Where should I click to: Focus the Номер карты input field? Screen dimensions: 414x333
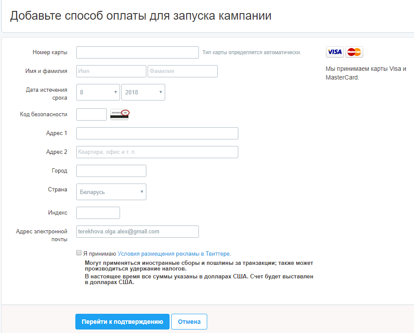(x=138, y=52)
